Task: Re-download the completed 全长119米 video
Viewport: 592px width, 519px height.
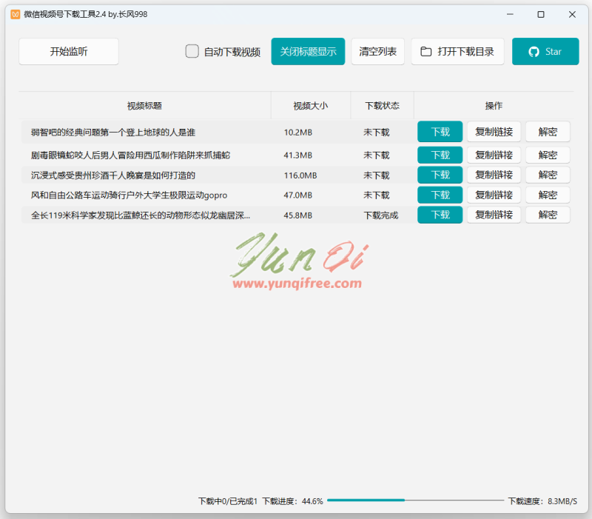Action: pos(440,215)
